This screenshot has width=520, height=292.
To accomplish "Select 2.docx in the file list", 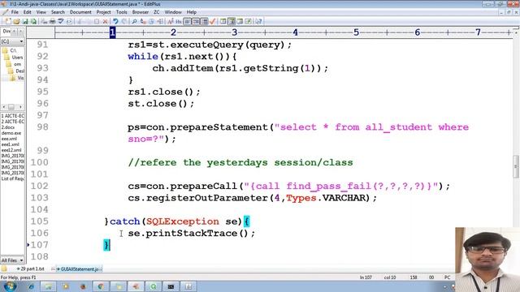I will (x=8, y=127).
